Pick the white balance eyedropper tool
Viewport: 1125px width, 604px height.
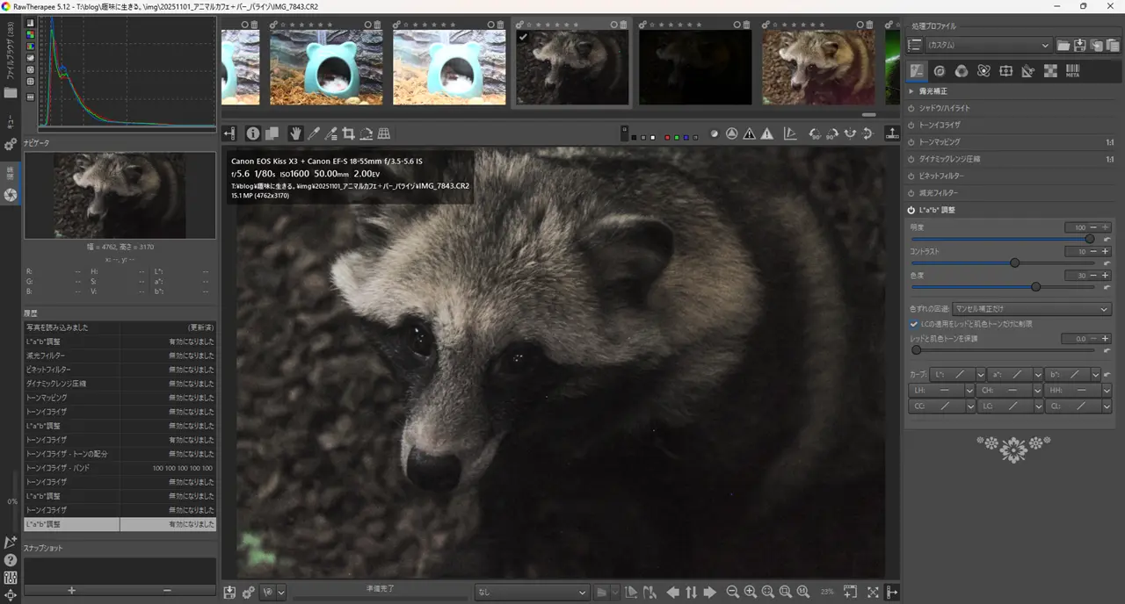pos(313,133)
